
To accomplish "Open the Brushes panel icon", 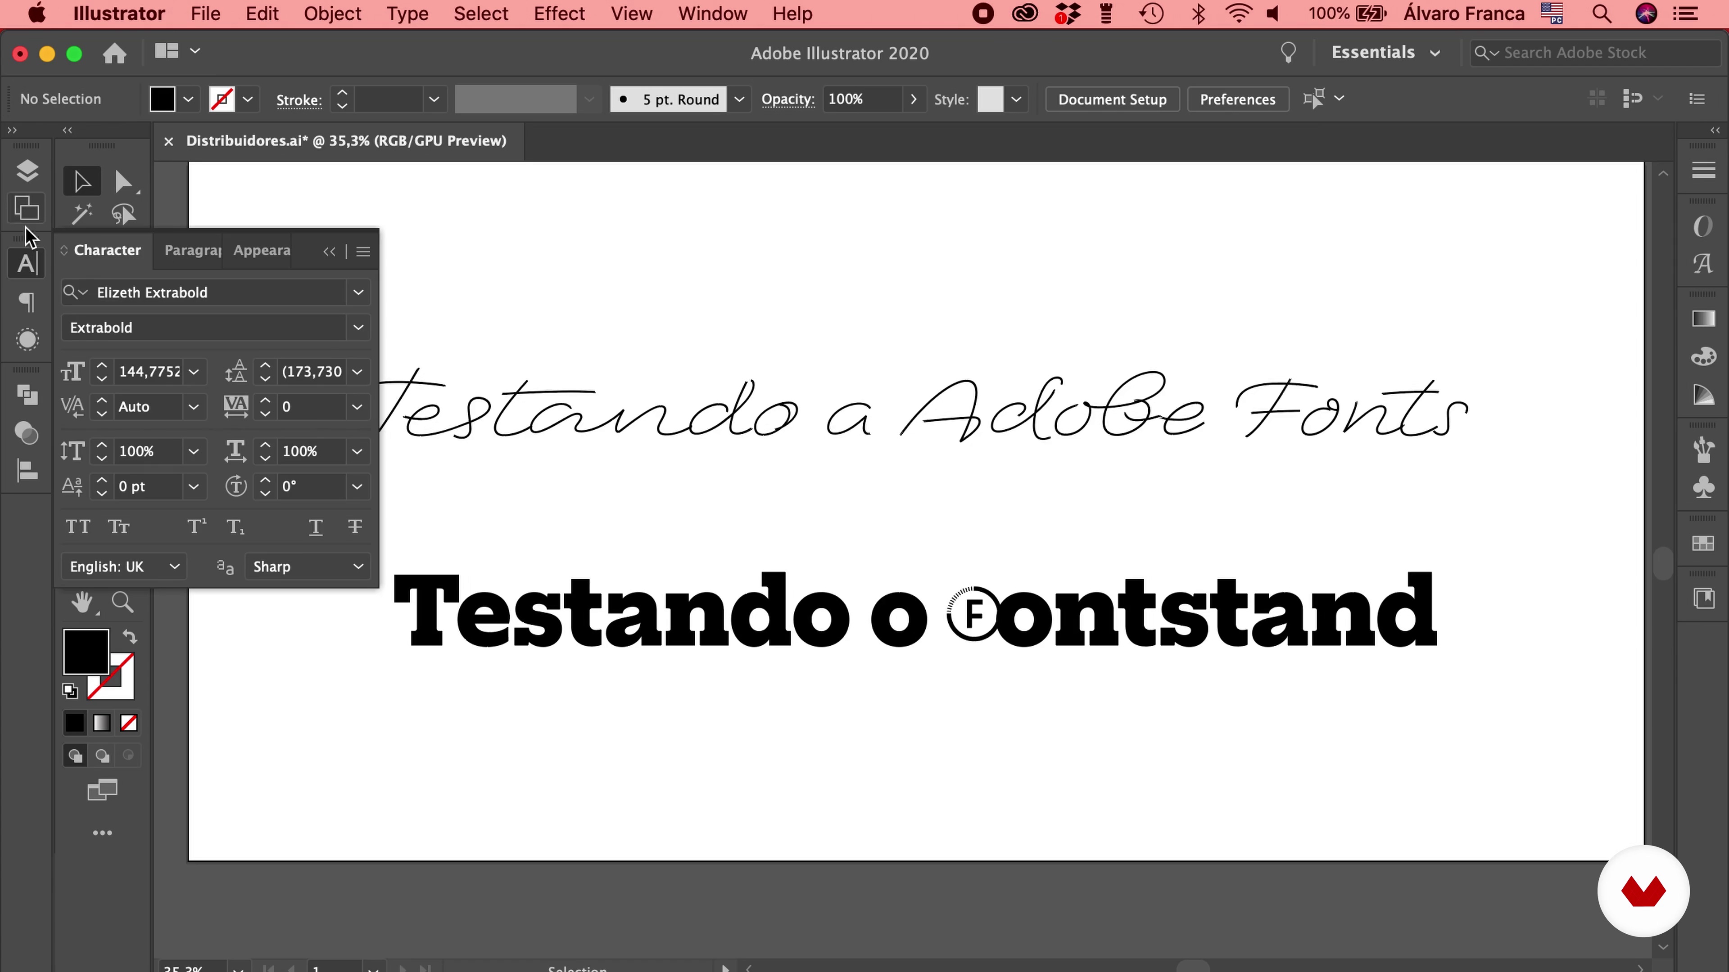I will point(1703,450).
